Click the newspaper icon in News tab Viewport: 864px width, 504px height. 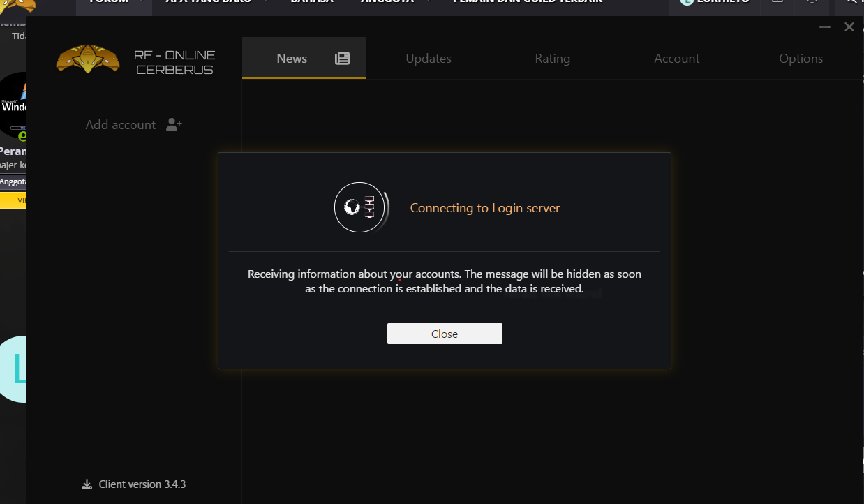(x=342, y=59)
